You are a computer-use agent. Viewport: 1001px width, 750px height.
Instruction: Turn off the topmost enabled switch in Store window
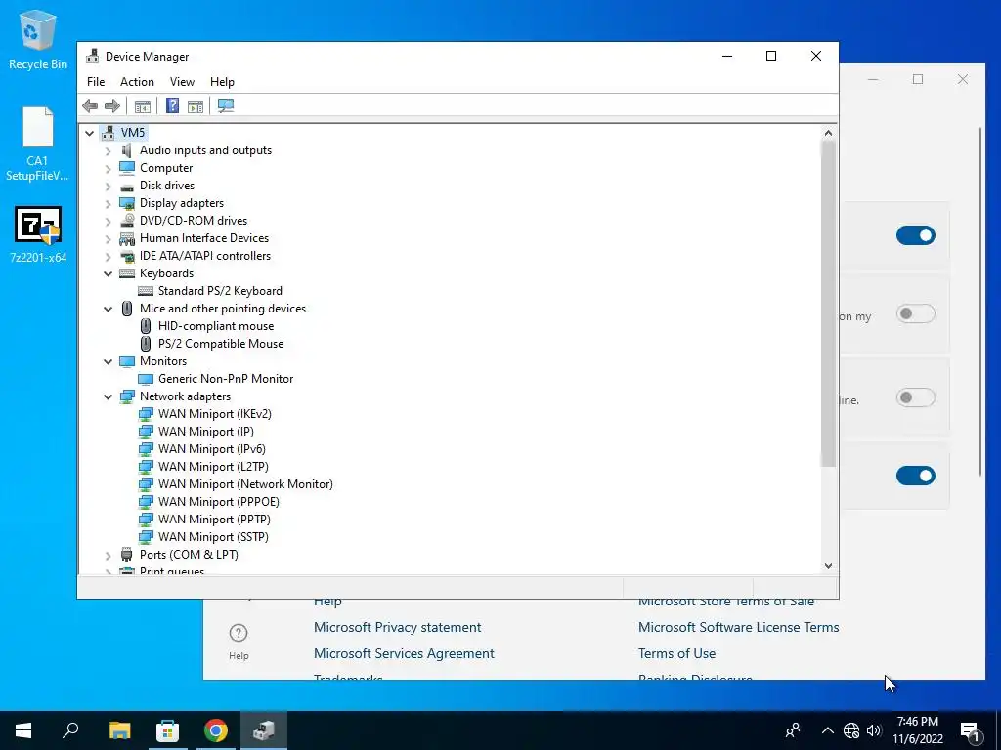tap(915, 235)
